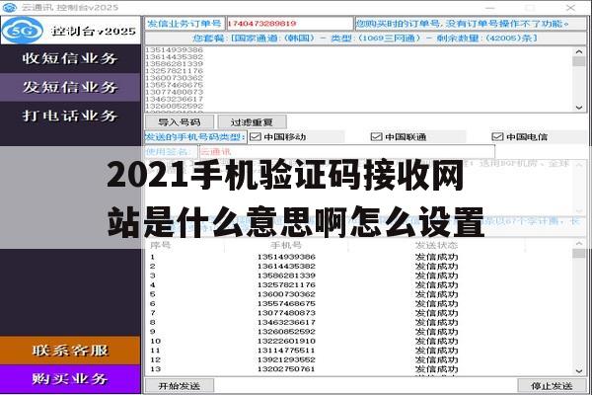Screen dimensions: 592x395
Task: Click 发信成功 status in row 1
Action: tap(436, 257)
